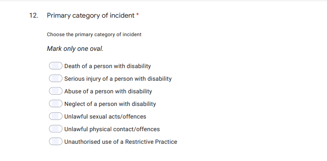This screenshot has height=161, width=327.
Task: Mark the 'Unlawful physical contact/offences' oval
Action: [x=56, y=129]
